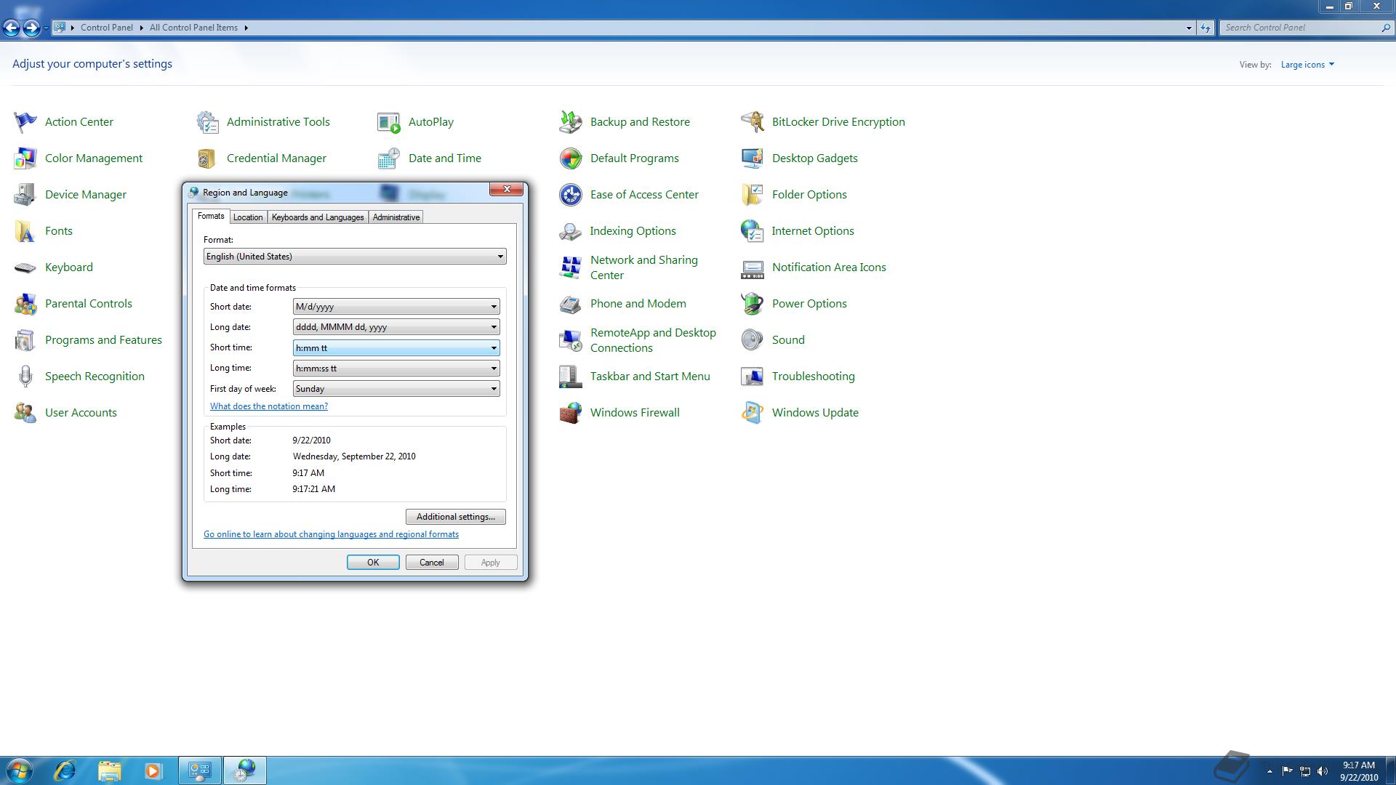Switch to the Keyboards and Languages tab
Viewport: 1396px width, 785px height.
[318, 217]
